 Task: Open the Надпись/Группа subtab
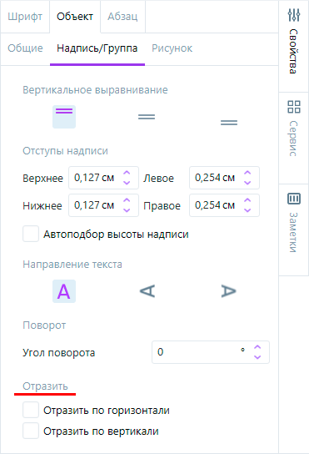pos(97,48)
